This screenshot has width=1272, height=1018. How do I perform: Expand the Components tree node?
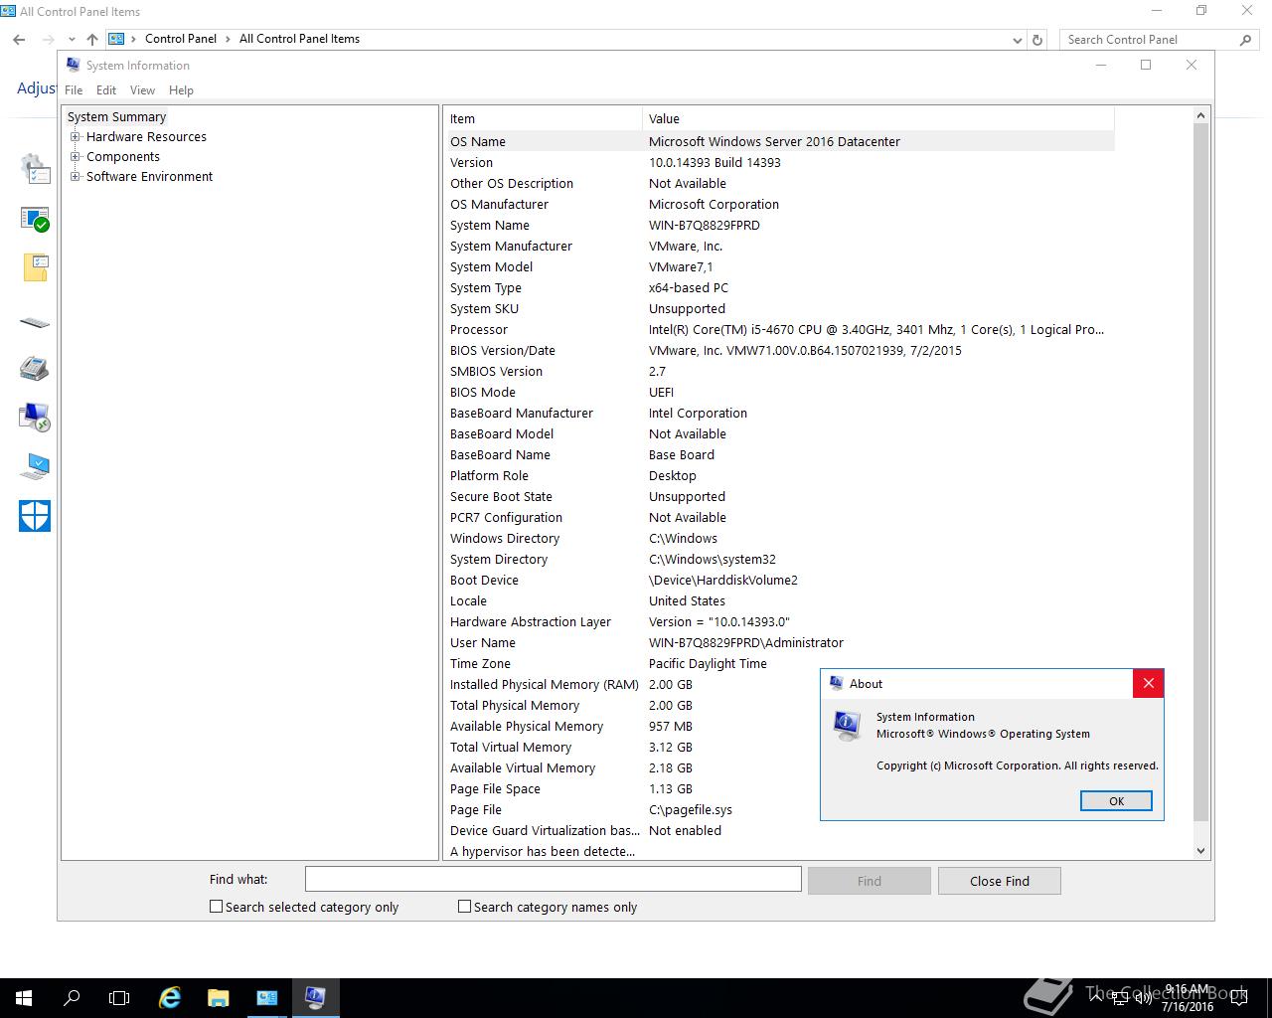pyautogui.click(x=76, y=157)
